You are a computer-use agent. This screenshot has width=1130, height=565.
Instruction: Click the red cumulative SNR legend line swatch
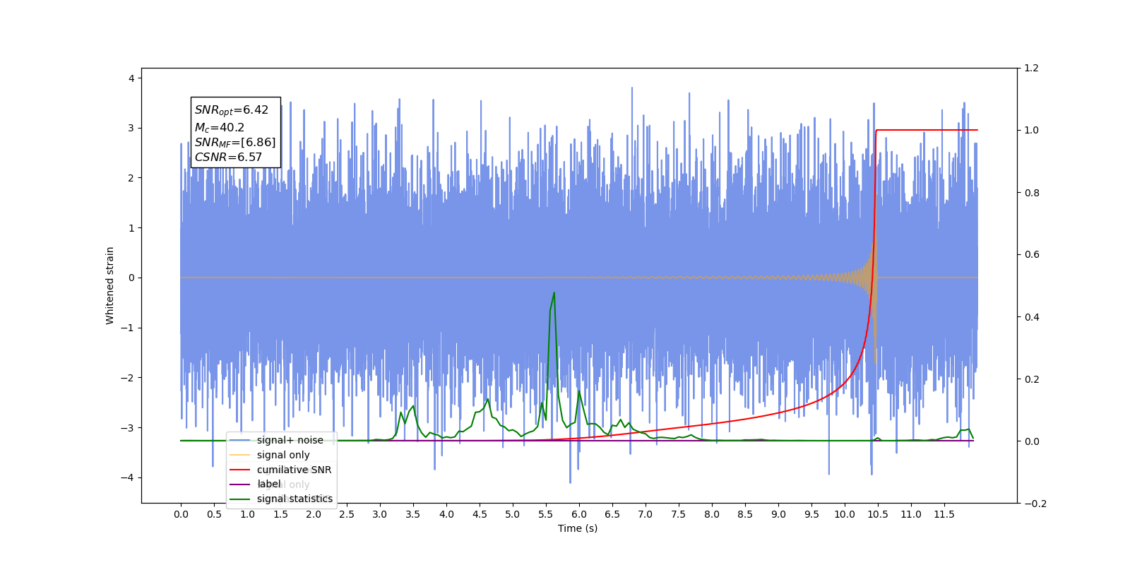click(x=240, y=470)
